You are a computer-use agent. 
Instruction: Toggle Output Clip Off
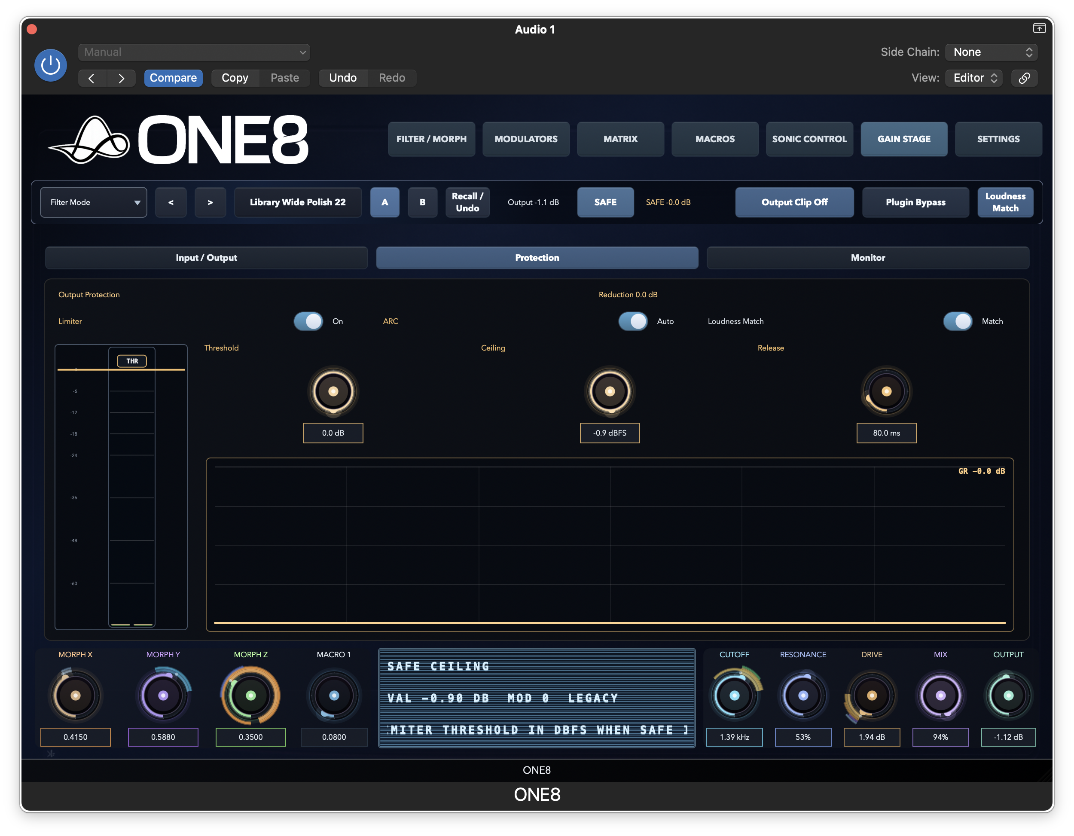(794, 202)
